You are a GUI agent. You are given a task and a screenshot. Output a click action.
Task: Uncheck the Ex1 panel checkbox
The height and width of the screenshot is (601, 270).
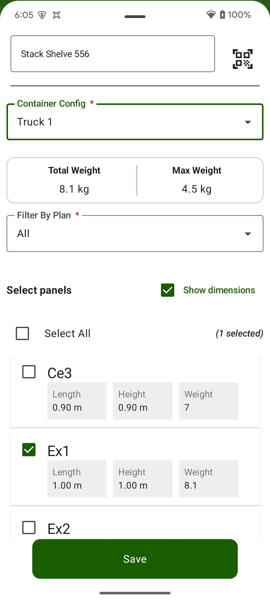[29, 449]
